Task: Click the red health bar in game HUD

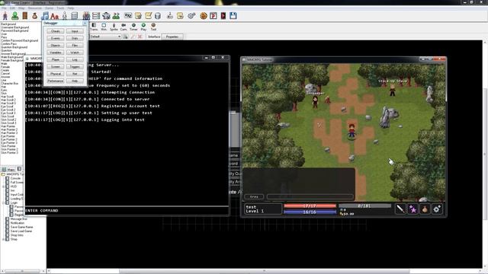Action: [x=310, y=205]
